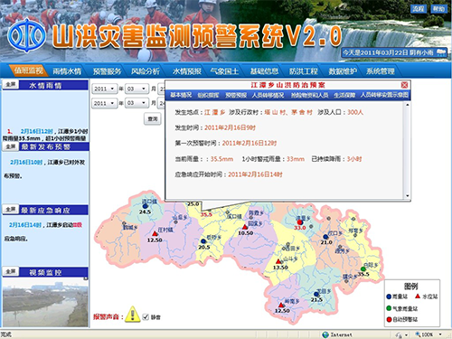Click the 查询 query button
This screenshot has width=452, height=339.
click(153, 118)
